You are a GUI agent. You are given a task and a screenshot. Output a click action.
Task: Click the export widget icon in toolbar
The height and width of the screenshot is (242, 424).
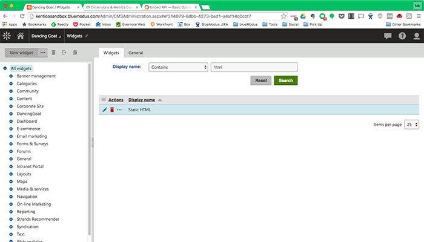point(64,53)
